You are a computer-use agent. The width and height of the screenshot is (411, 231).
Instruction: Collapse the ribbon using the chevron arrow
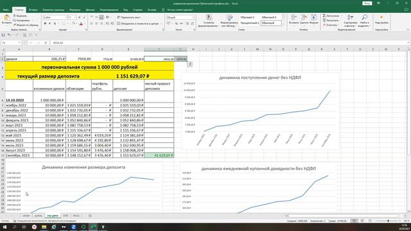pos(408,30)
